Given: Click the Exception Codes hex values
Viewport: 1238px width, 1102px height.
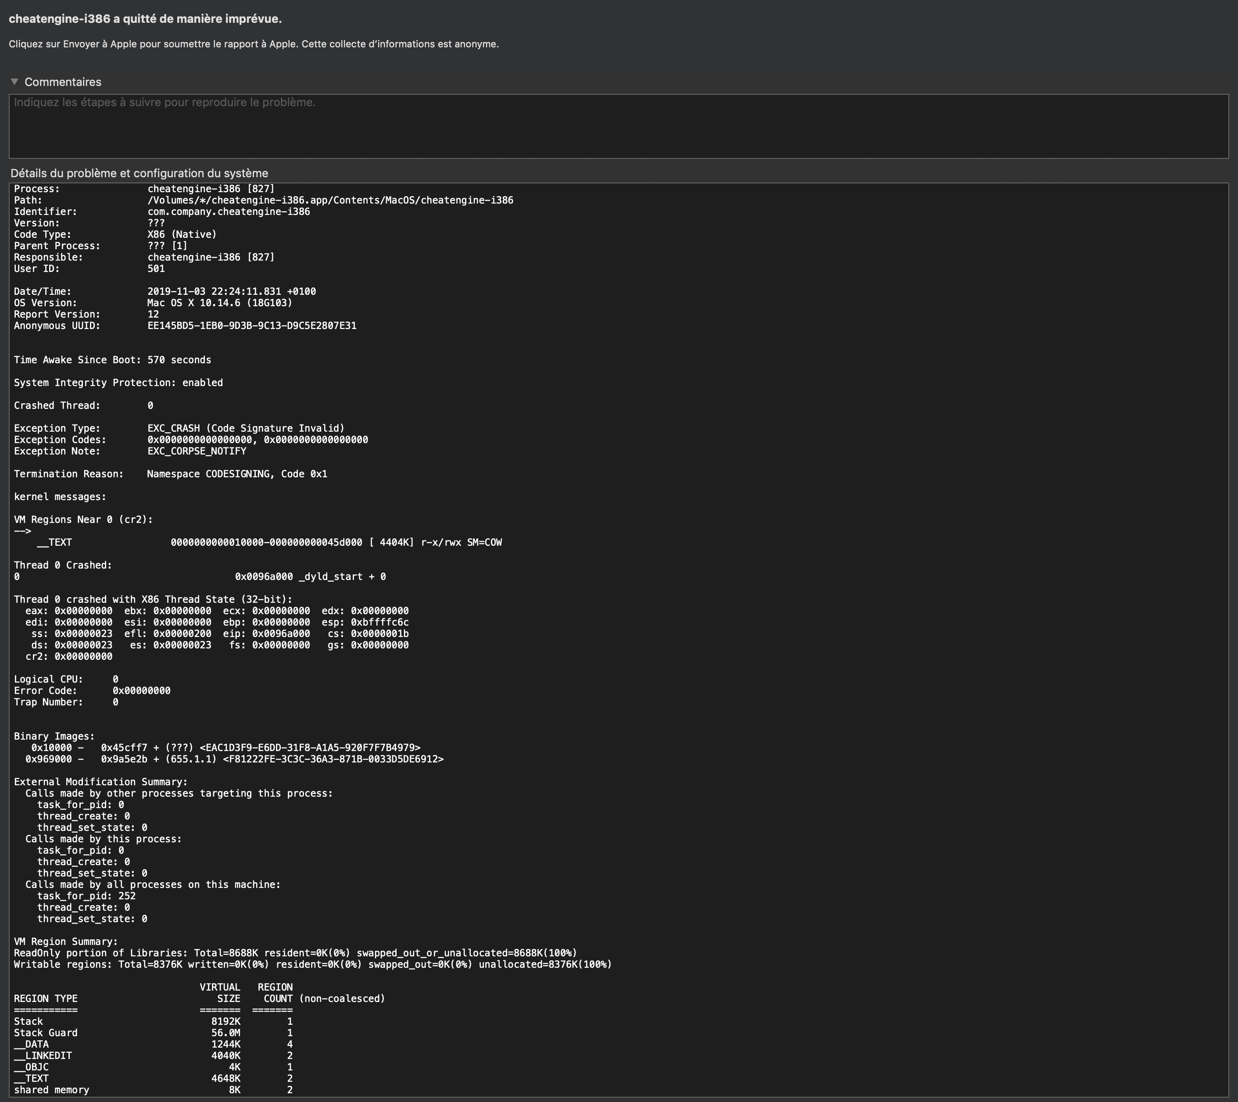Looking at the screenshot, I should [258, 440].
